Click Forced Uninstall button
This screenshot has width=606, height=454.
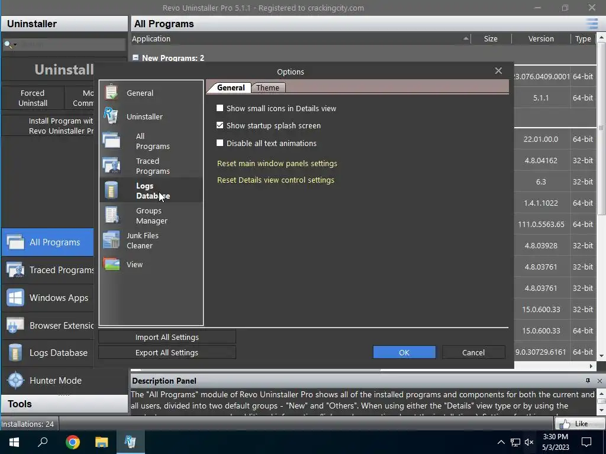(x=33, y=98)
